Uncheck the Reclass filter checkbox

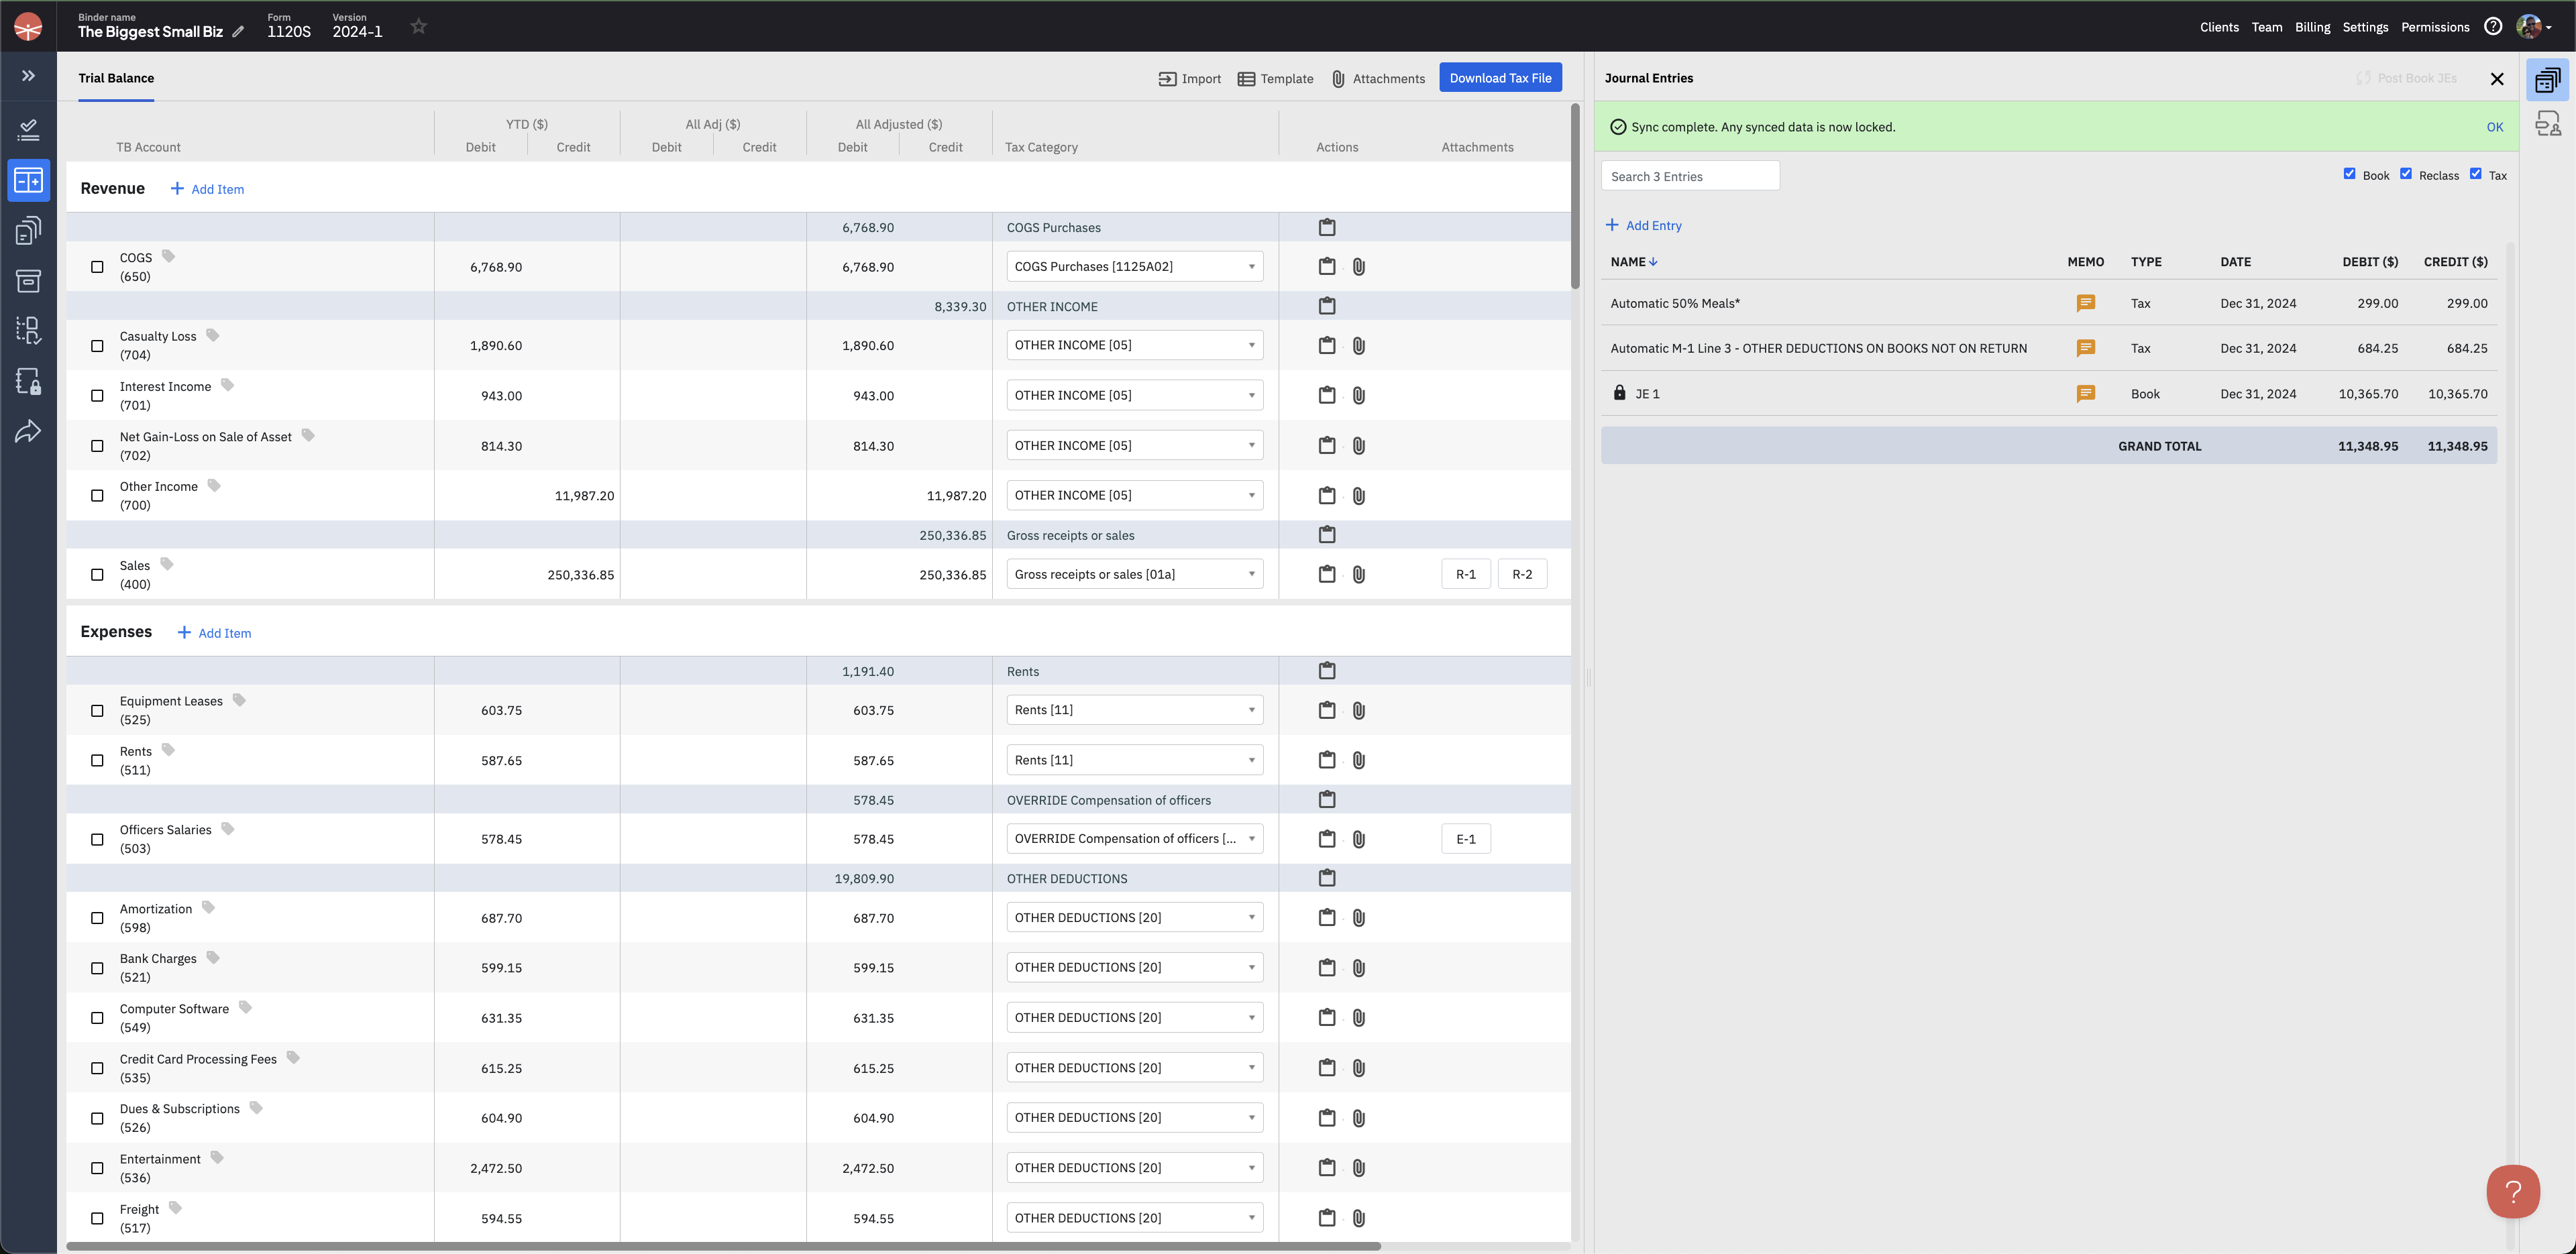pos(2405,174)
